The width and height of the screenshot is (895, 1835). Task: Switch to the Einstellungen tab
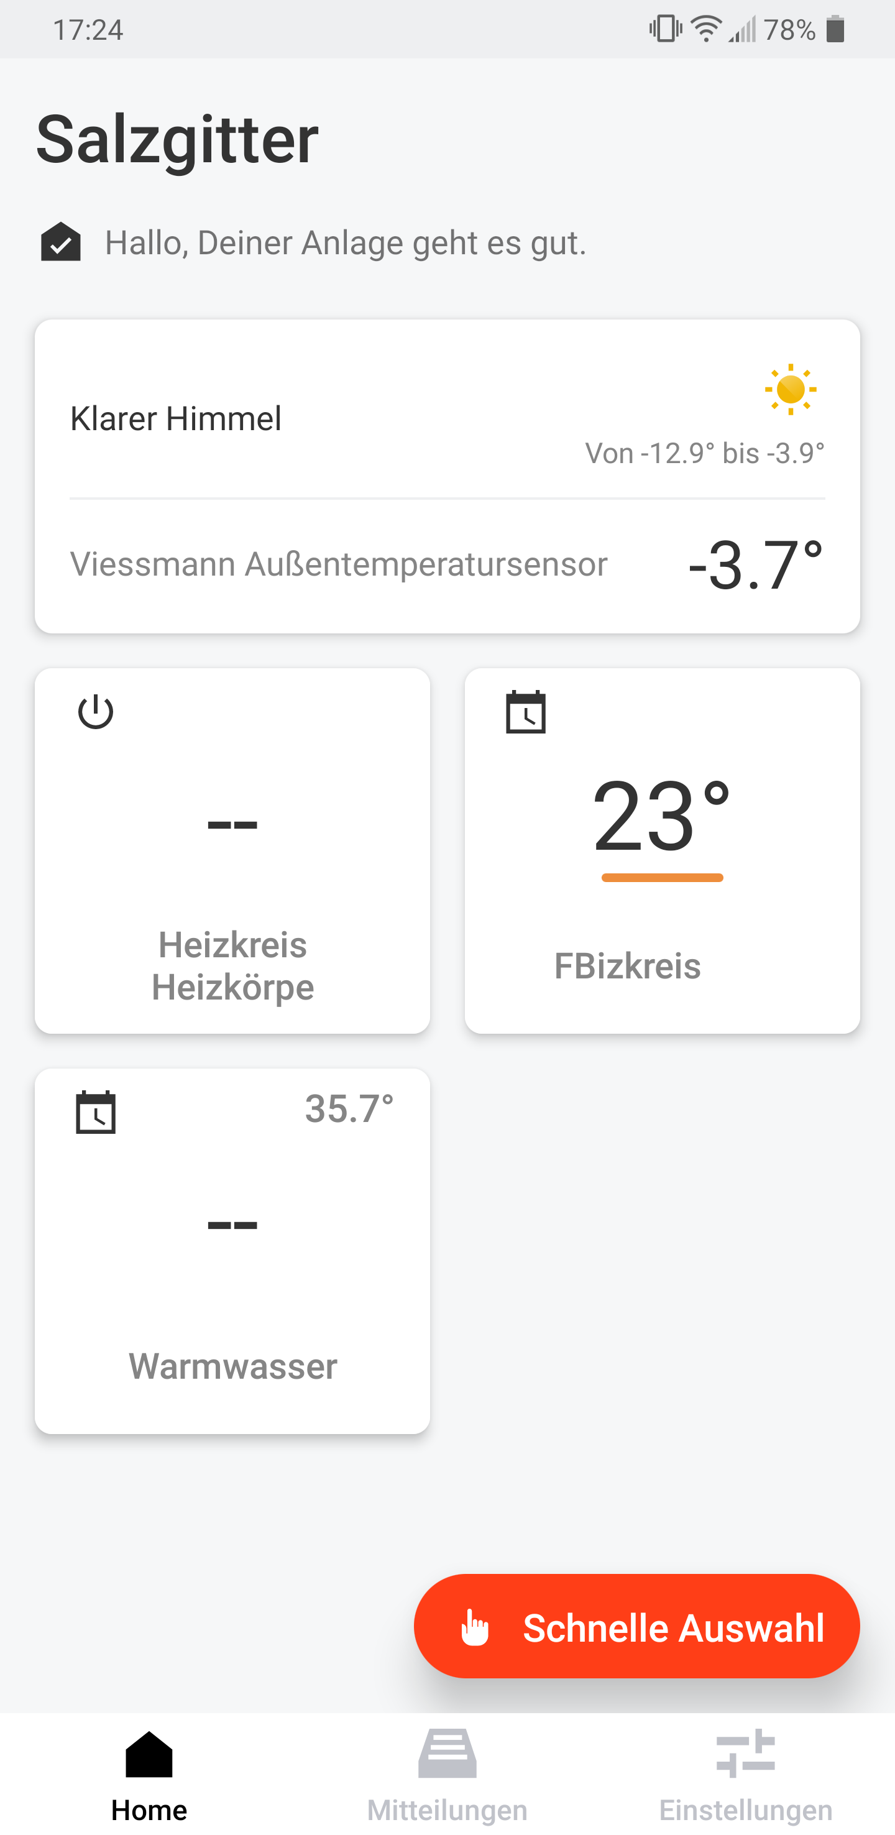click(745, 1773)
